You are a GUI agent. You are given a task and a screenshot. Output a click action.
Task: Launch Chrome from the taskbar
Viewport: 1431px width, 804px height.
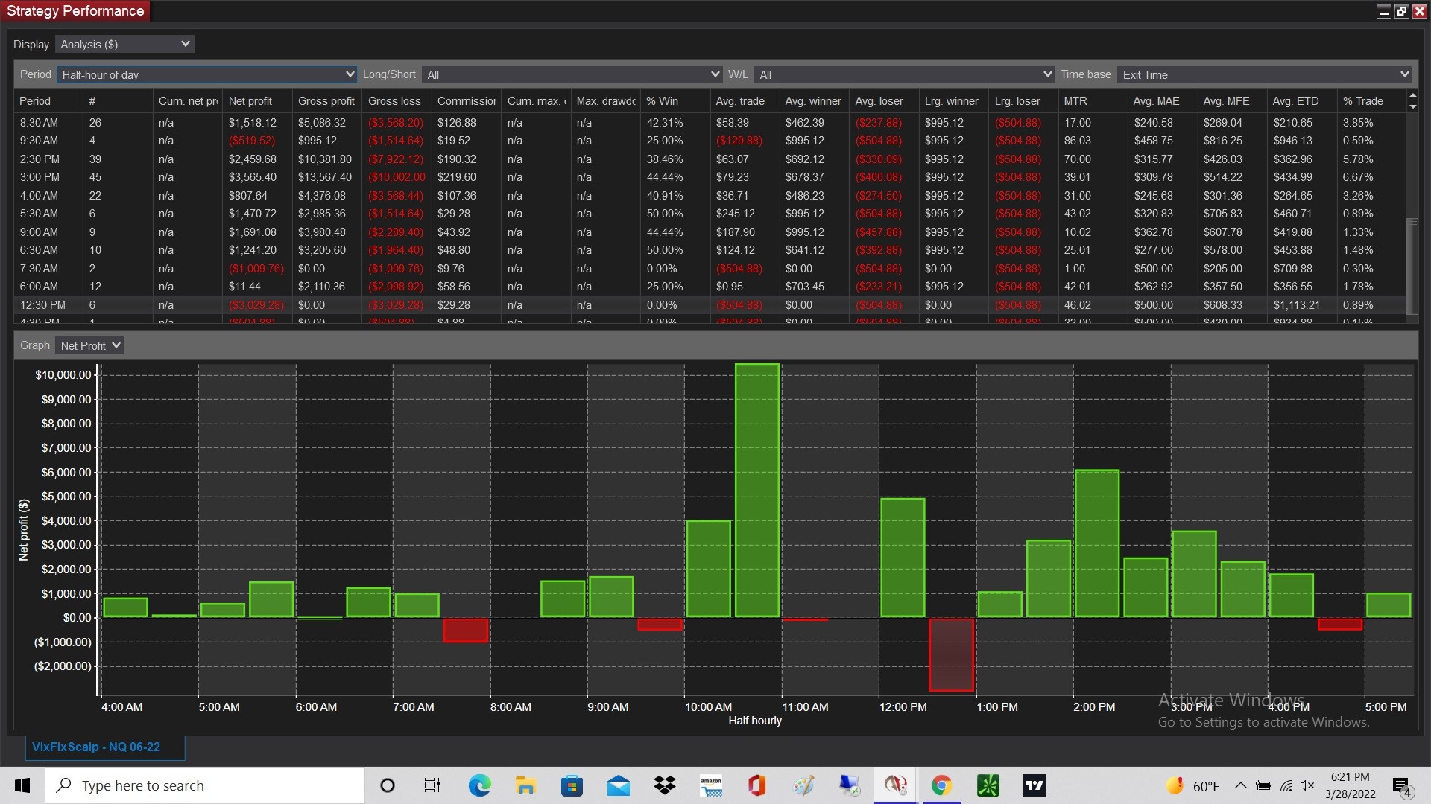click(x=941, y=785)
